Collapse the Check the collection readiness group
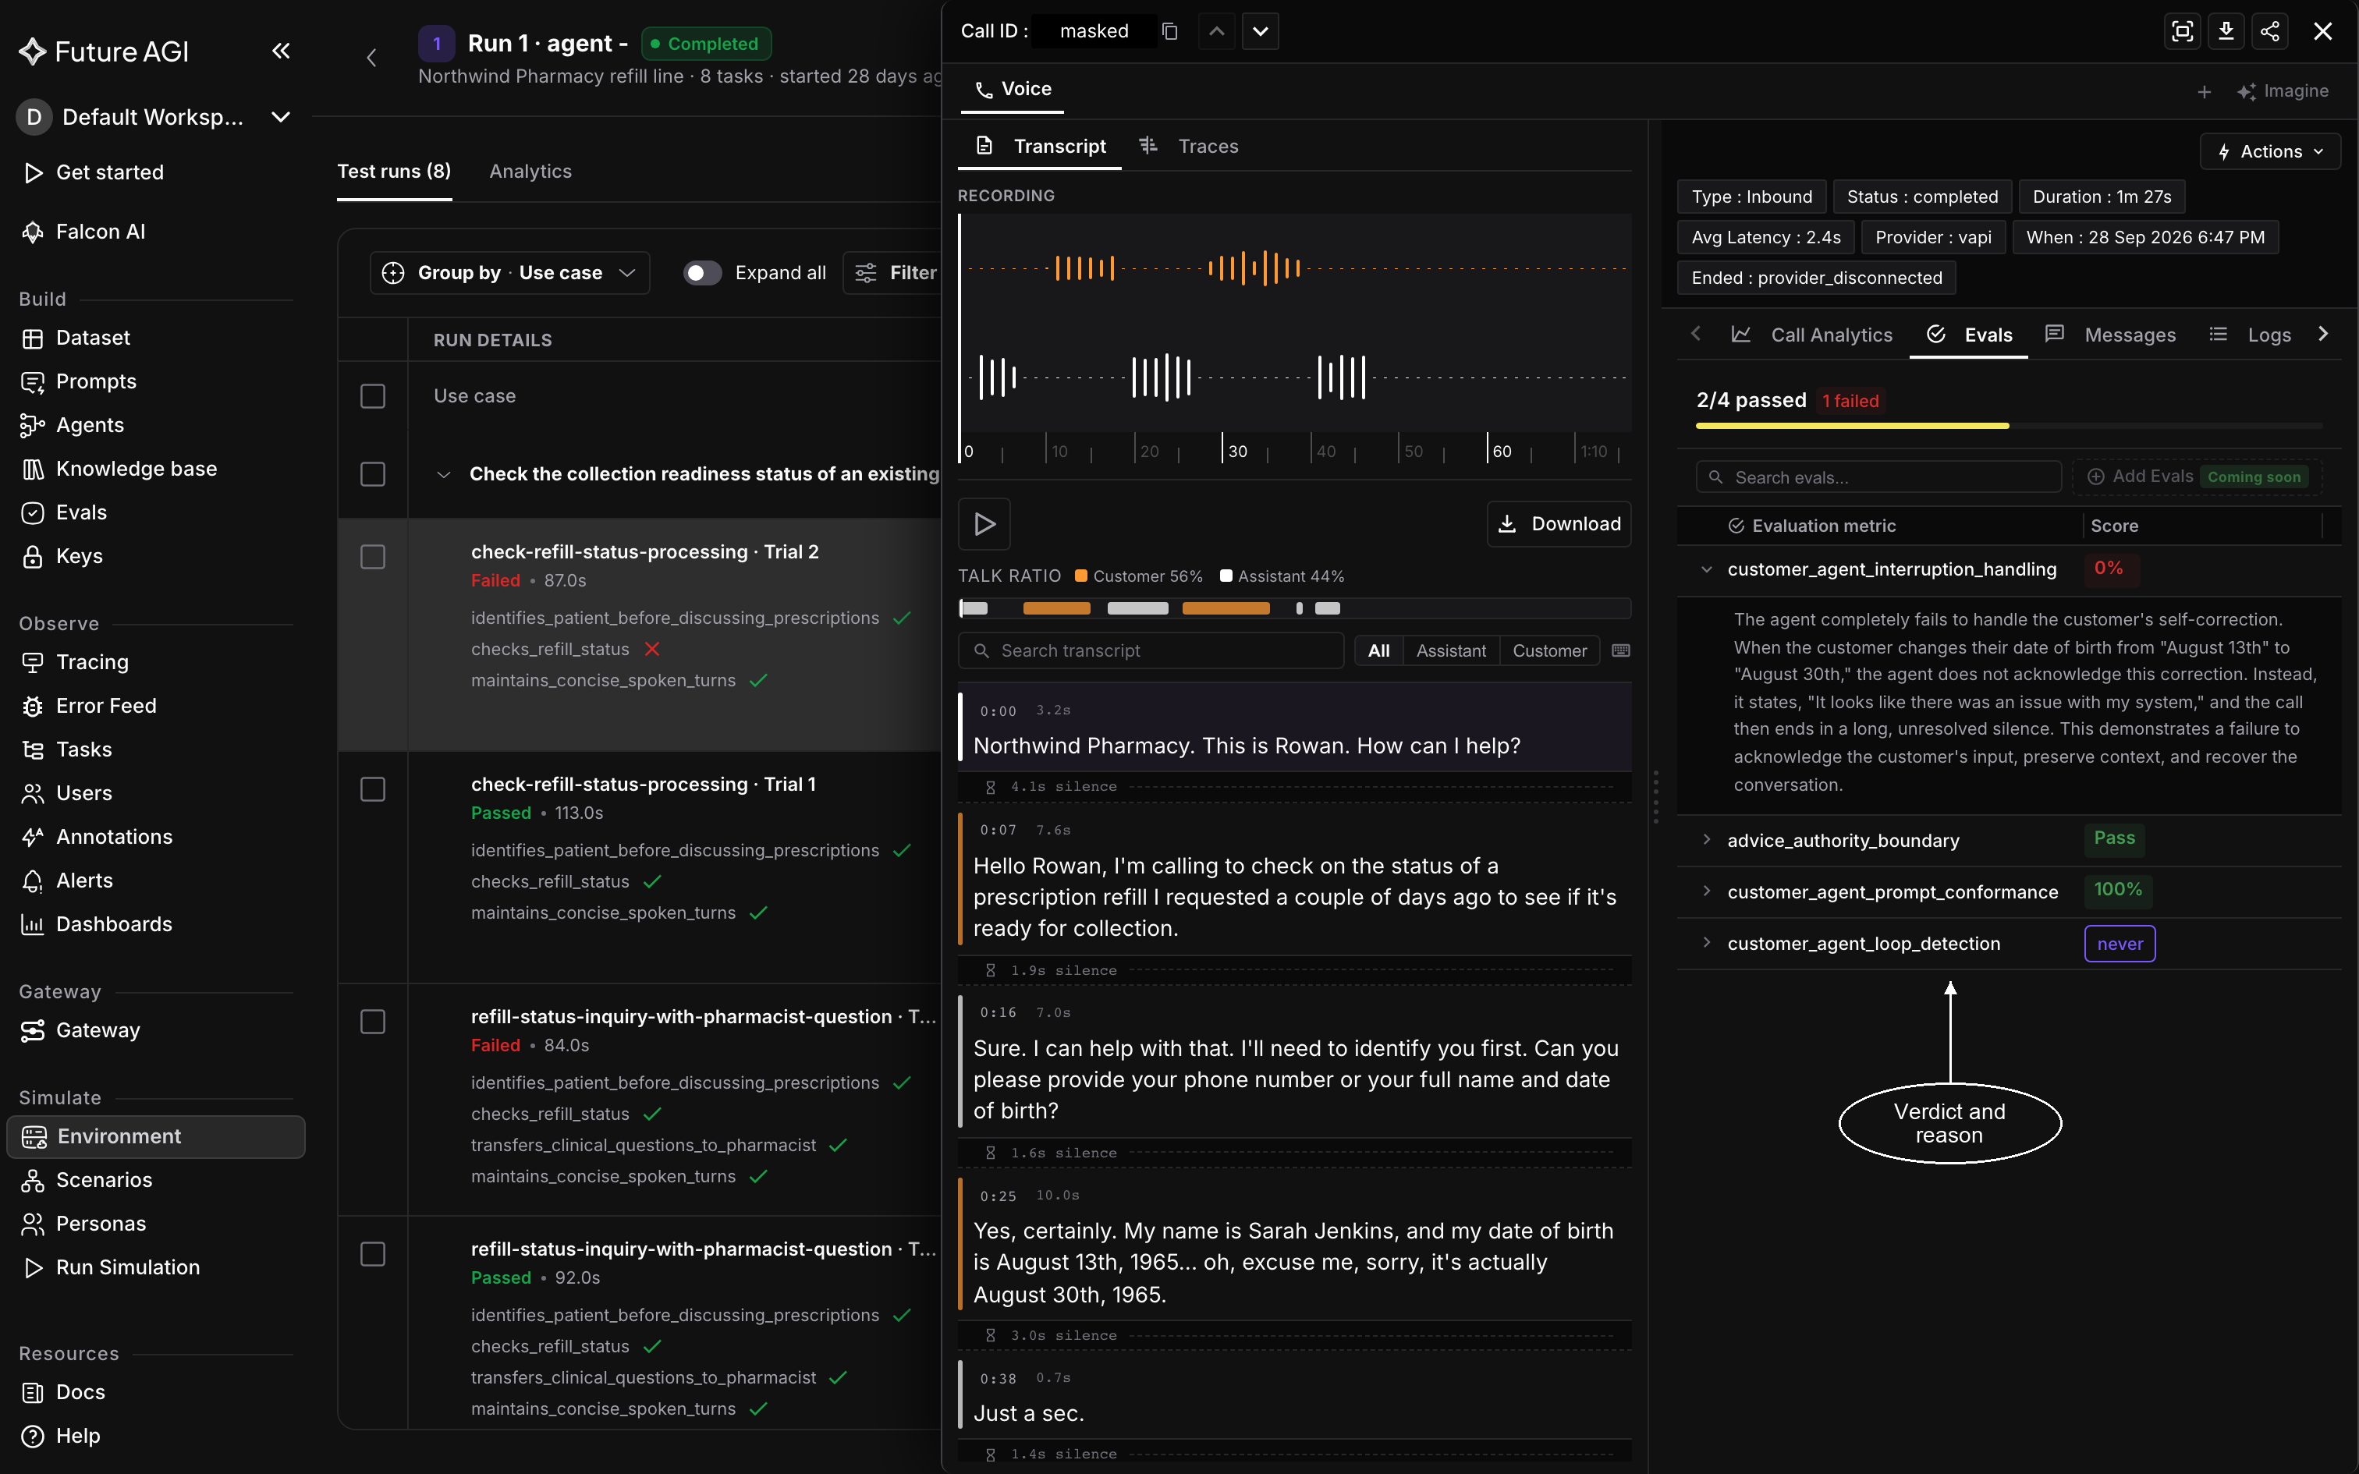This screenshot has width=2359, height=1474. point(444,475)
